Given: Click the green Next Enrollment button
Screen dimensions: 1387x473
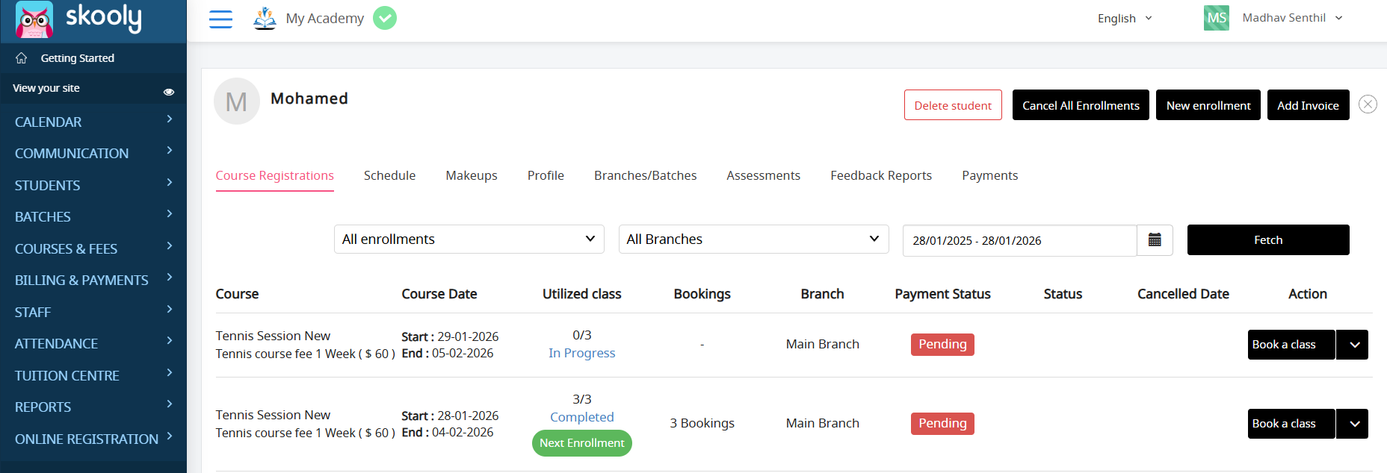Looking at the screenshot, I should click(x=581, y=443).
